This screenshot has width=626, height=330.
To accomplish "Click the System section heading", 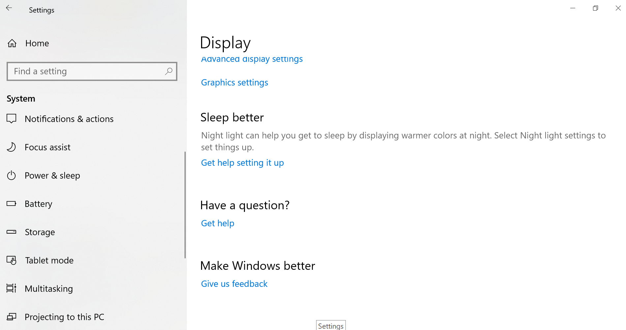I will click(21, 99).
